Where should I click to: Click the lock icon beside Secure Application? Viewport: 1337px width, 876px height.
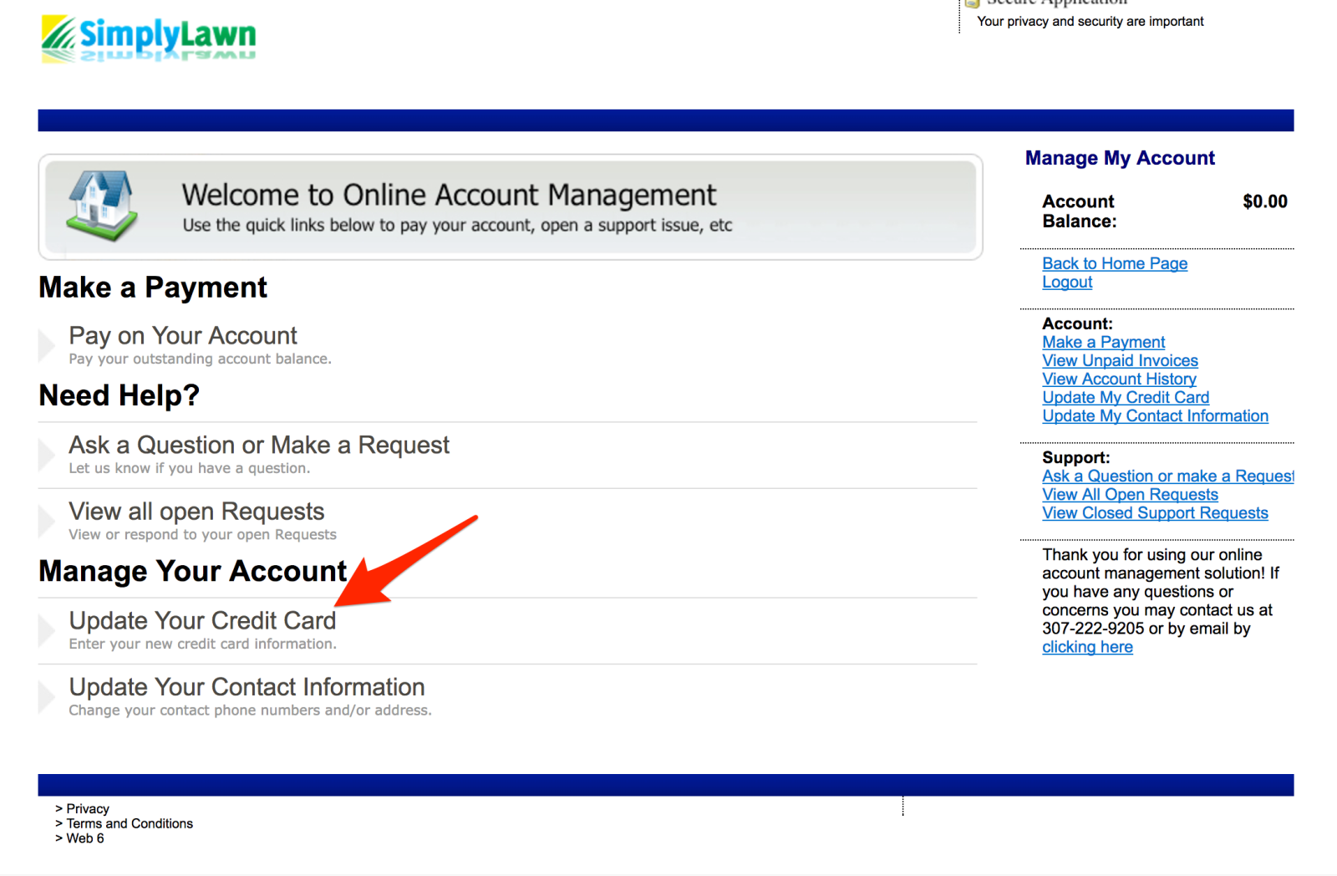972,3
